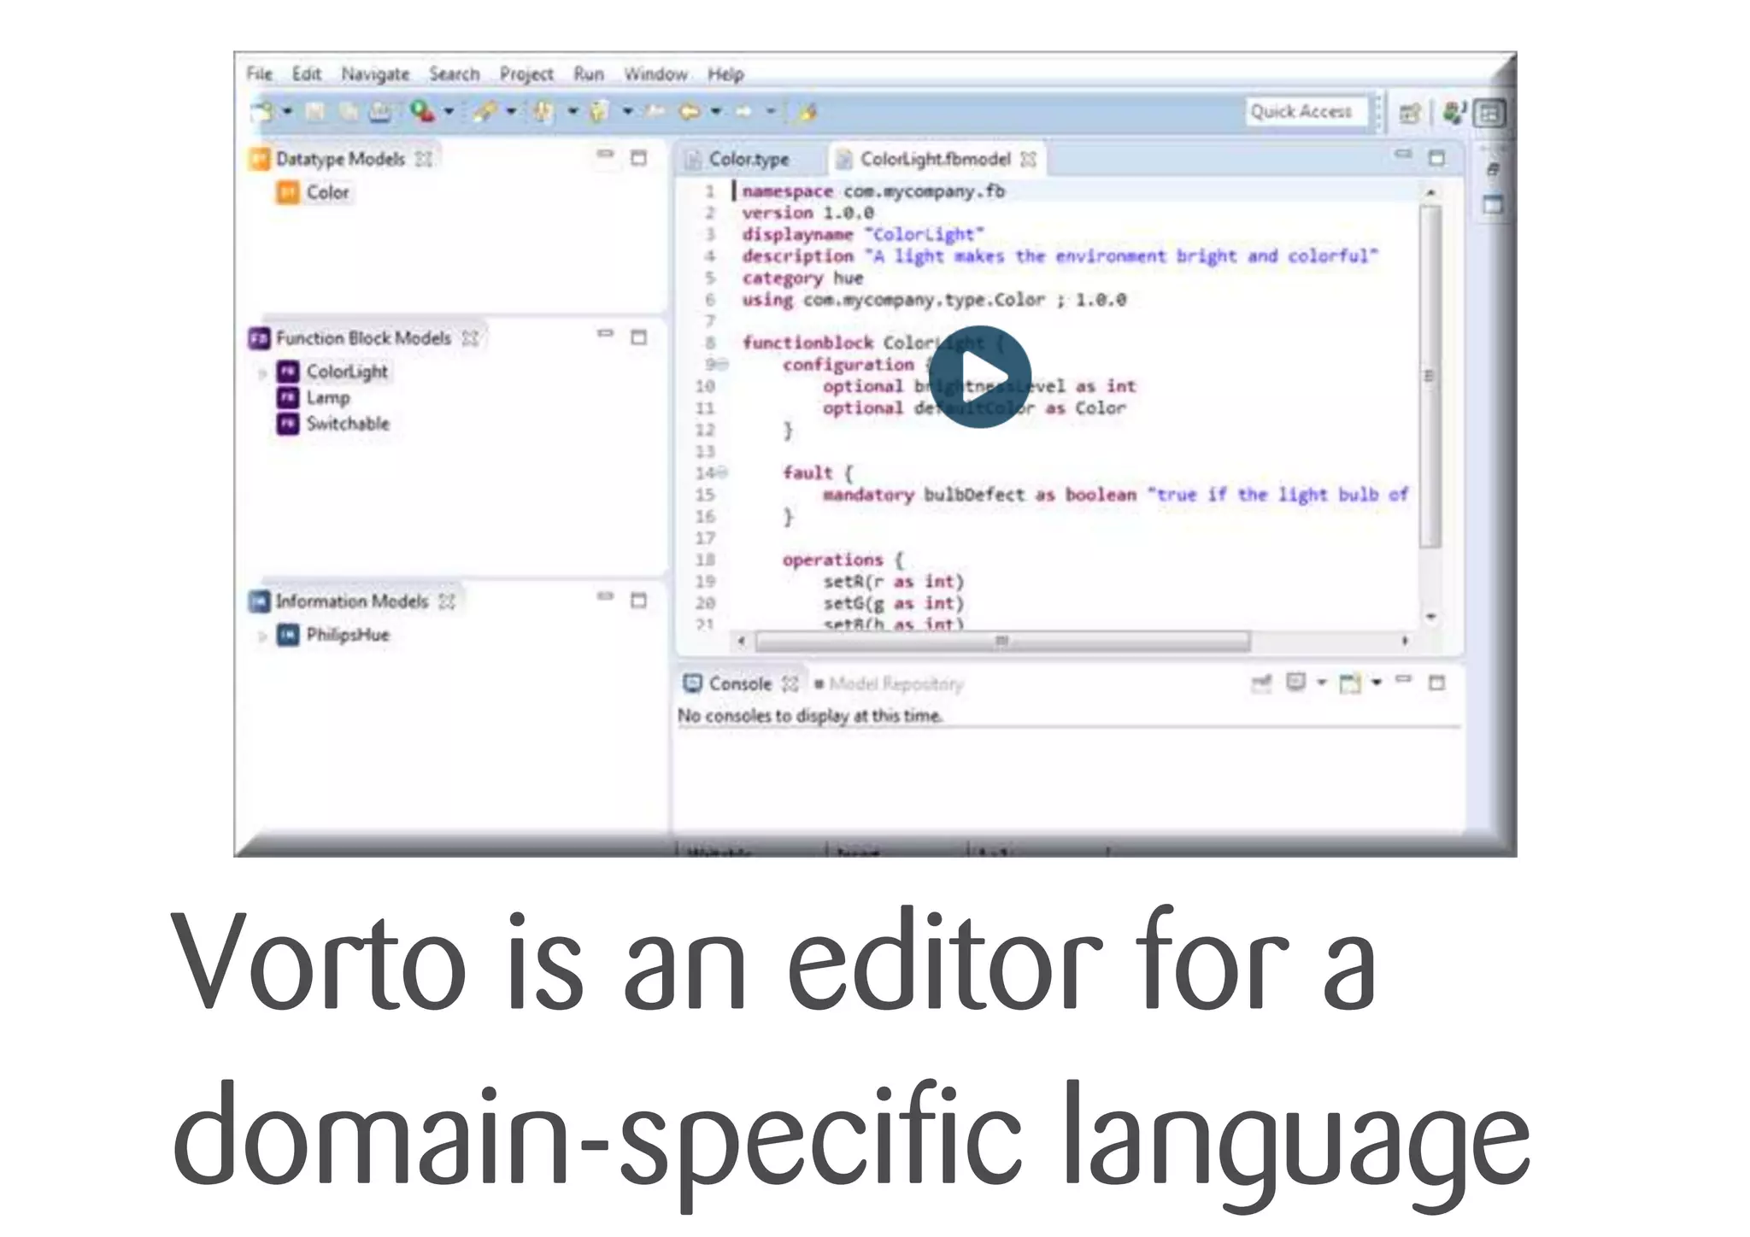Click the Save All toolbar icon
The height and width of the screenshot is (1237, 1750).
348,112
